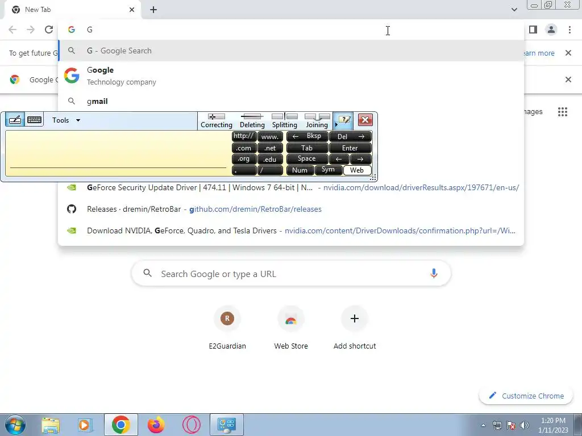The height and width of the screenshot is (436, 582).
Task: Choose the gmail search suggestion
Action: tap(291, 101)
